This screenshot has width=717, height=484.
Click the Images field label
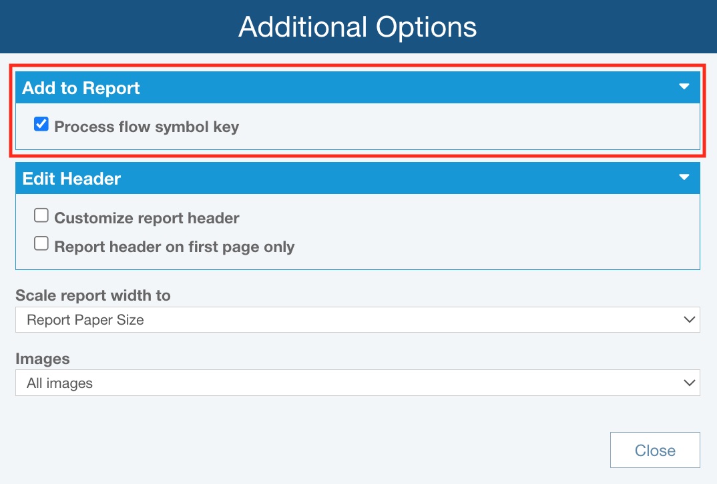point(43,358)
